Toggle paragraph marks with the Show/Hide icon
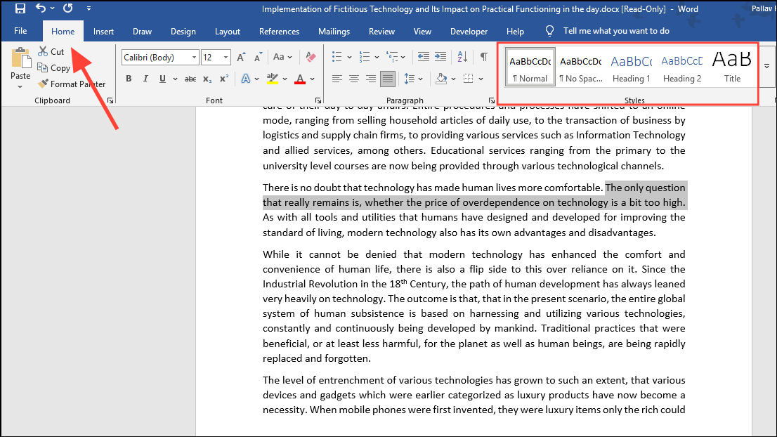The height and width of the screenshot is (437, 777). 483,57
